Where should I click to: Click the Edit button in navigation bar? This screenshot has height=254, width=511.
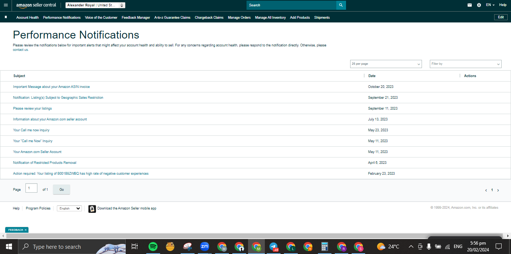point(501,17)
